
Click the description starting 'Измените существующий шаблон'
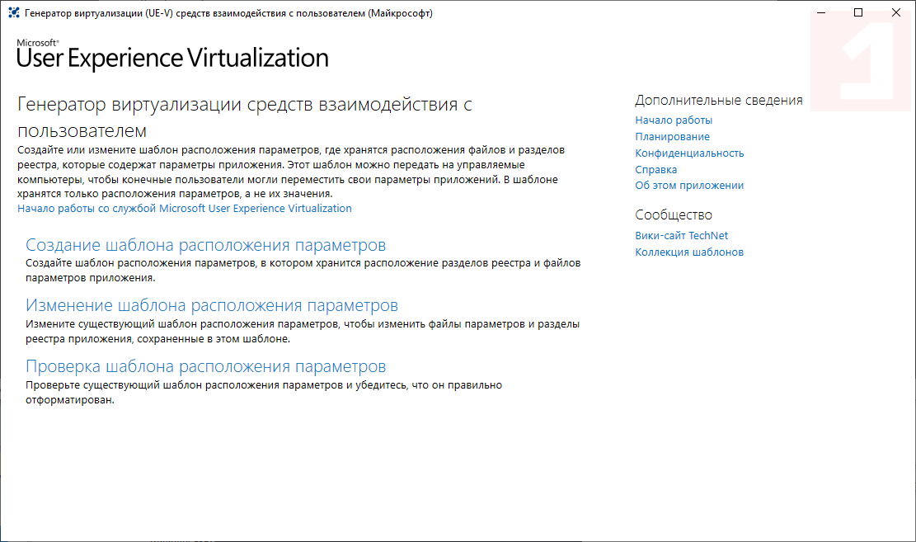pyautogui.click(x=303, y=332)
